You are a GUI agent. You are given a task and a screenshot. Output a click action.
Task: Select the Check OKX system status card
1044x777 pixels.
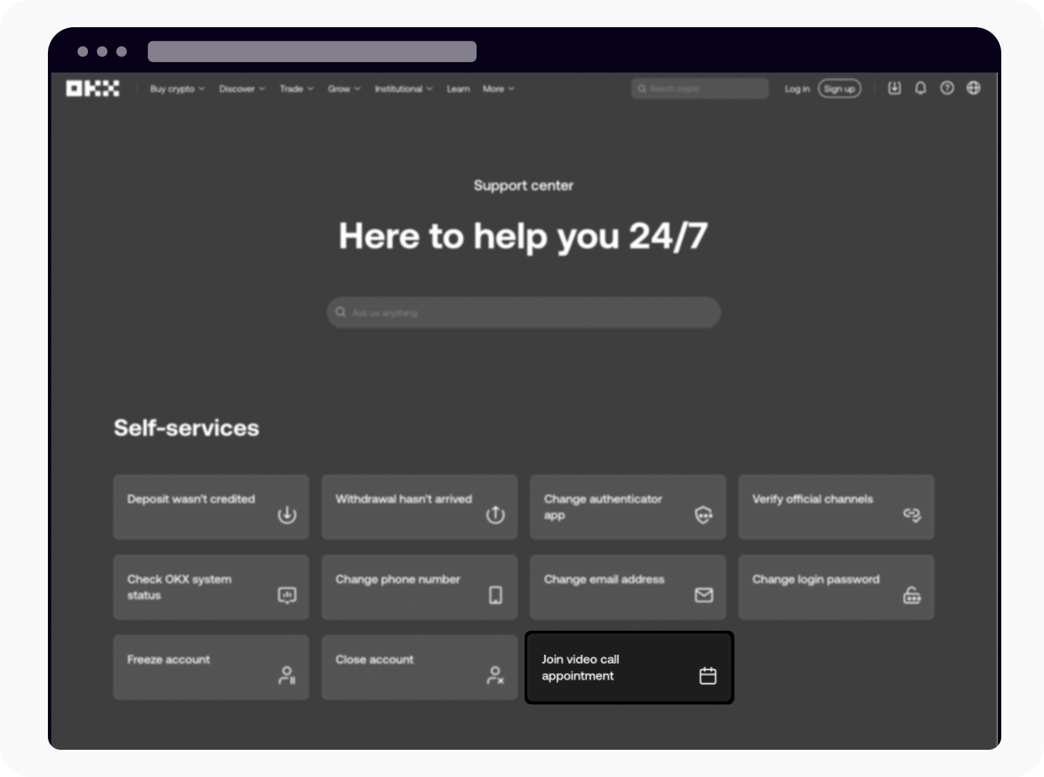click(211, 587)
